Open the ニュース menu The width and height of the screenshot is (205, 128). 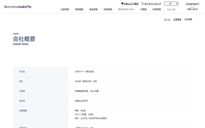pos(171,9)
